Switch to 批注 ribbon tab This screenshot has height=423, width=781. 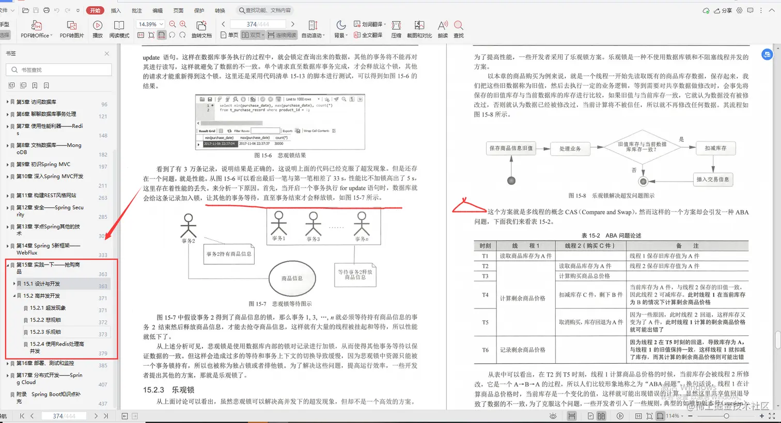point(137,10)
